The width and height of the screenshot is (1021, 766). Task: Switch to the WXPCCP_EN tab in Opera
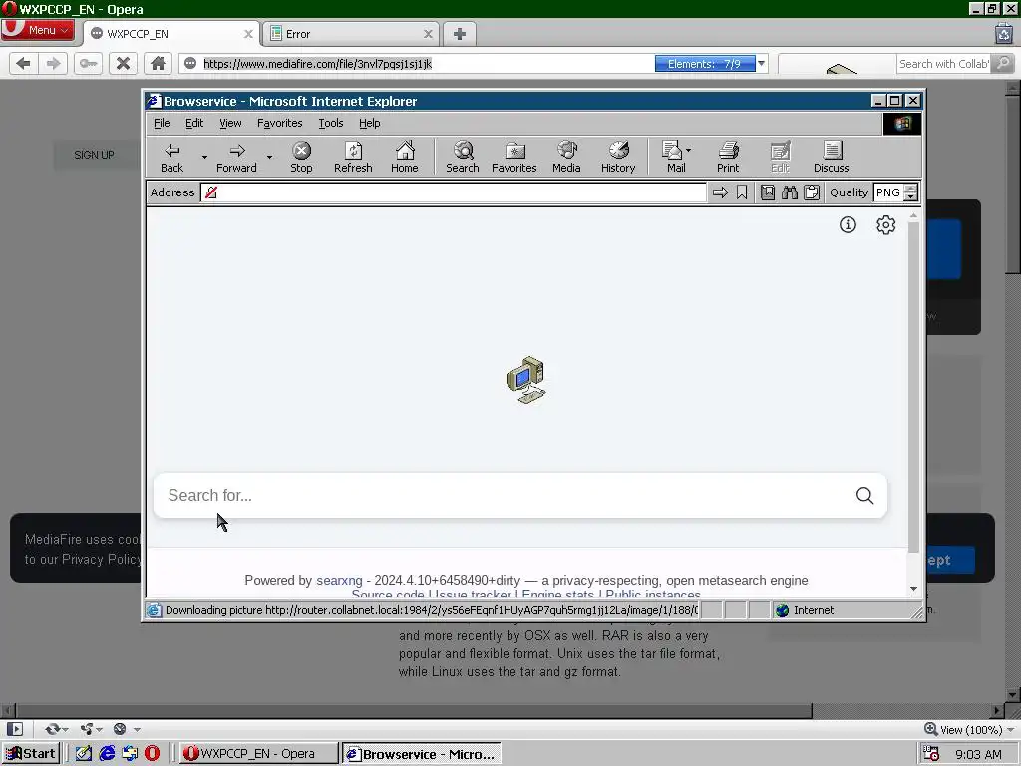pyautogui.click(x=170, y=34)
